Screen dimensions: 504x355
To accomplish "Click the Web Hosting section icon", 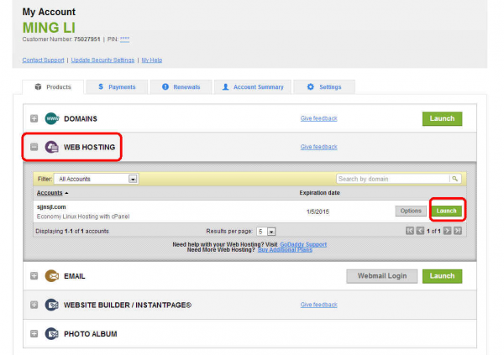I will pyautogui.click(x=52, y=148).
